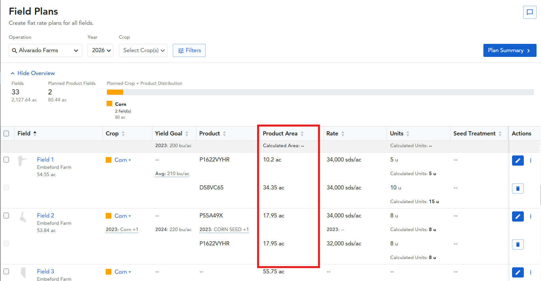The image size is (541, 281).
Task: Click the Field 3 shape thumbnail
Action: click(23, 273)
